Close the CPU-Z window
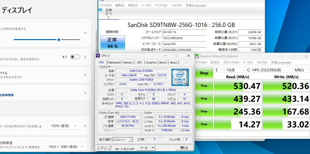310x154 pixels. 188,56
